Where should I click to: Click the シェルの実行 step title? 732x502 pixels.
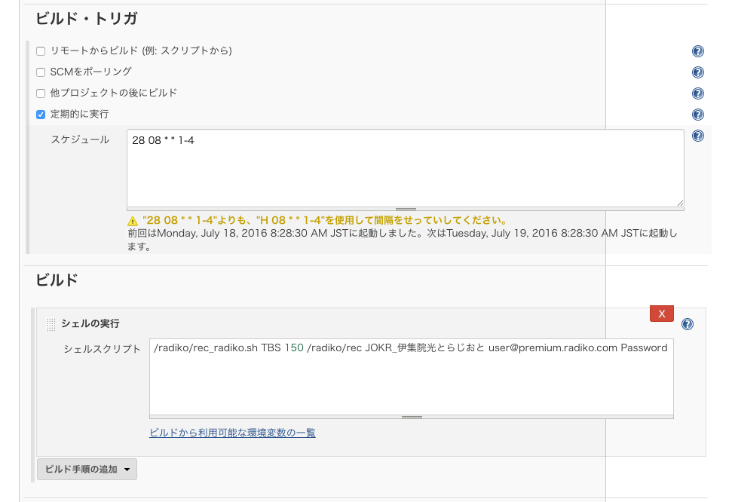tap(90, 323)
